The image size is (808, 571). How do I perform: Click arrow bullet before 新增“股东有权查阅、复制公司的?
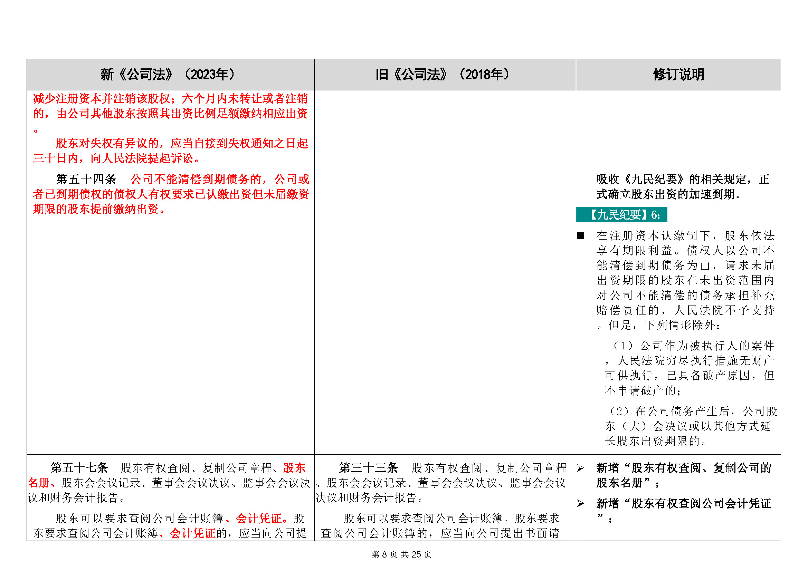pyautogui.click(x=581, y=468)
